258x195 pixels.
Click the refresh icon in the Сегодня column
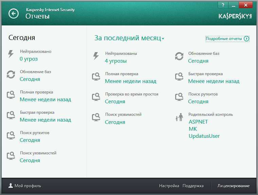[x=11, y=74]
